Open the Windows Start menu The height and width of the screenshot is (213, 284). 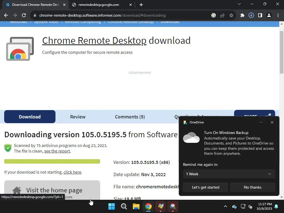tap(111, 206)
